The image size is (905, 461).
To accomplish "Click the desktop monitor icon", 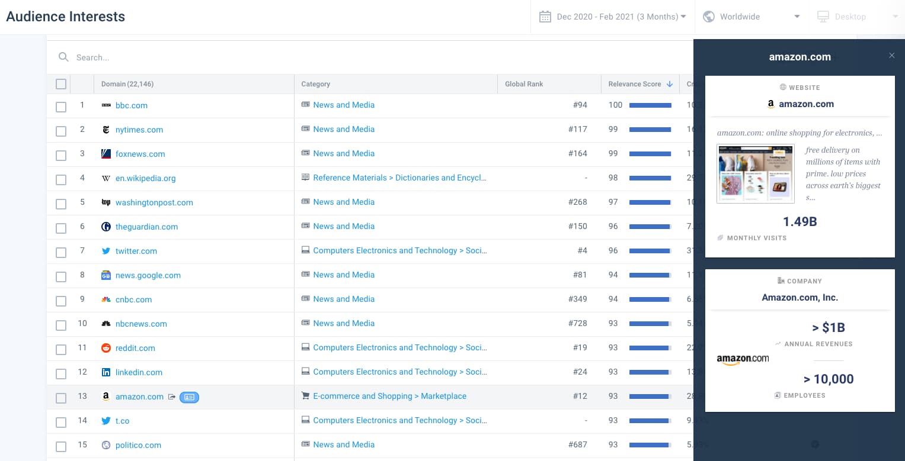I will (x=823, y=17).
